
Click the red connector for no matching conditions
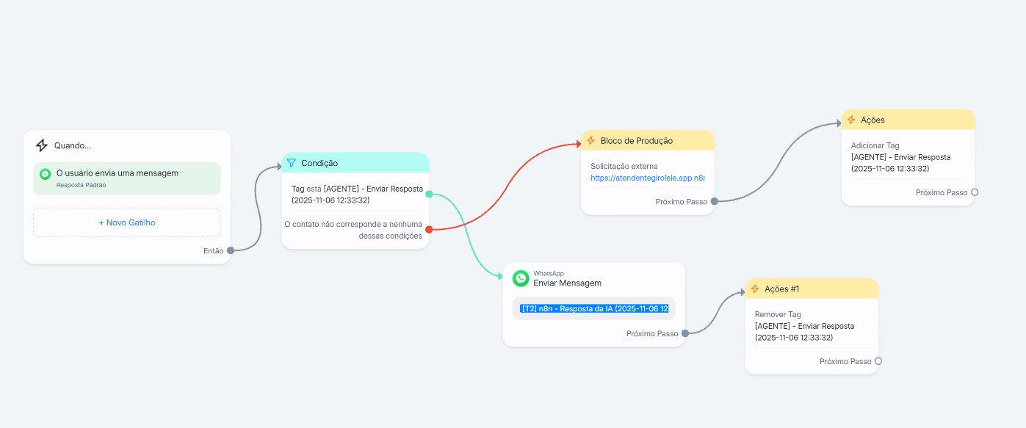[x=429, y=230]
